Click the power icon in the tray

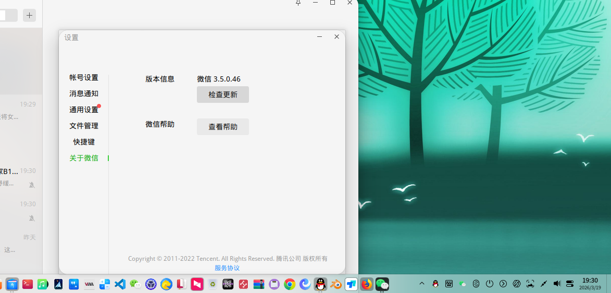[x=490, y=284]
